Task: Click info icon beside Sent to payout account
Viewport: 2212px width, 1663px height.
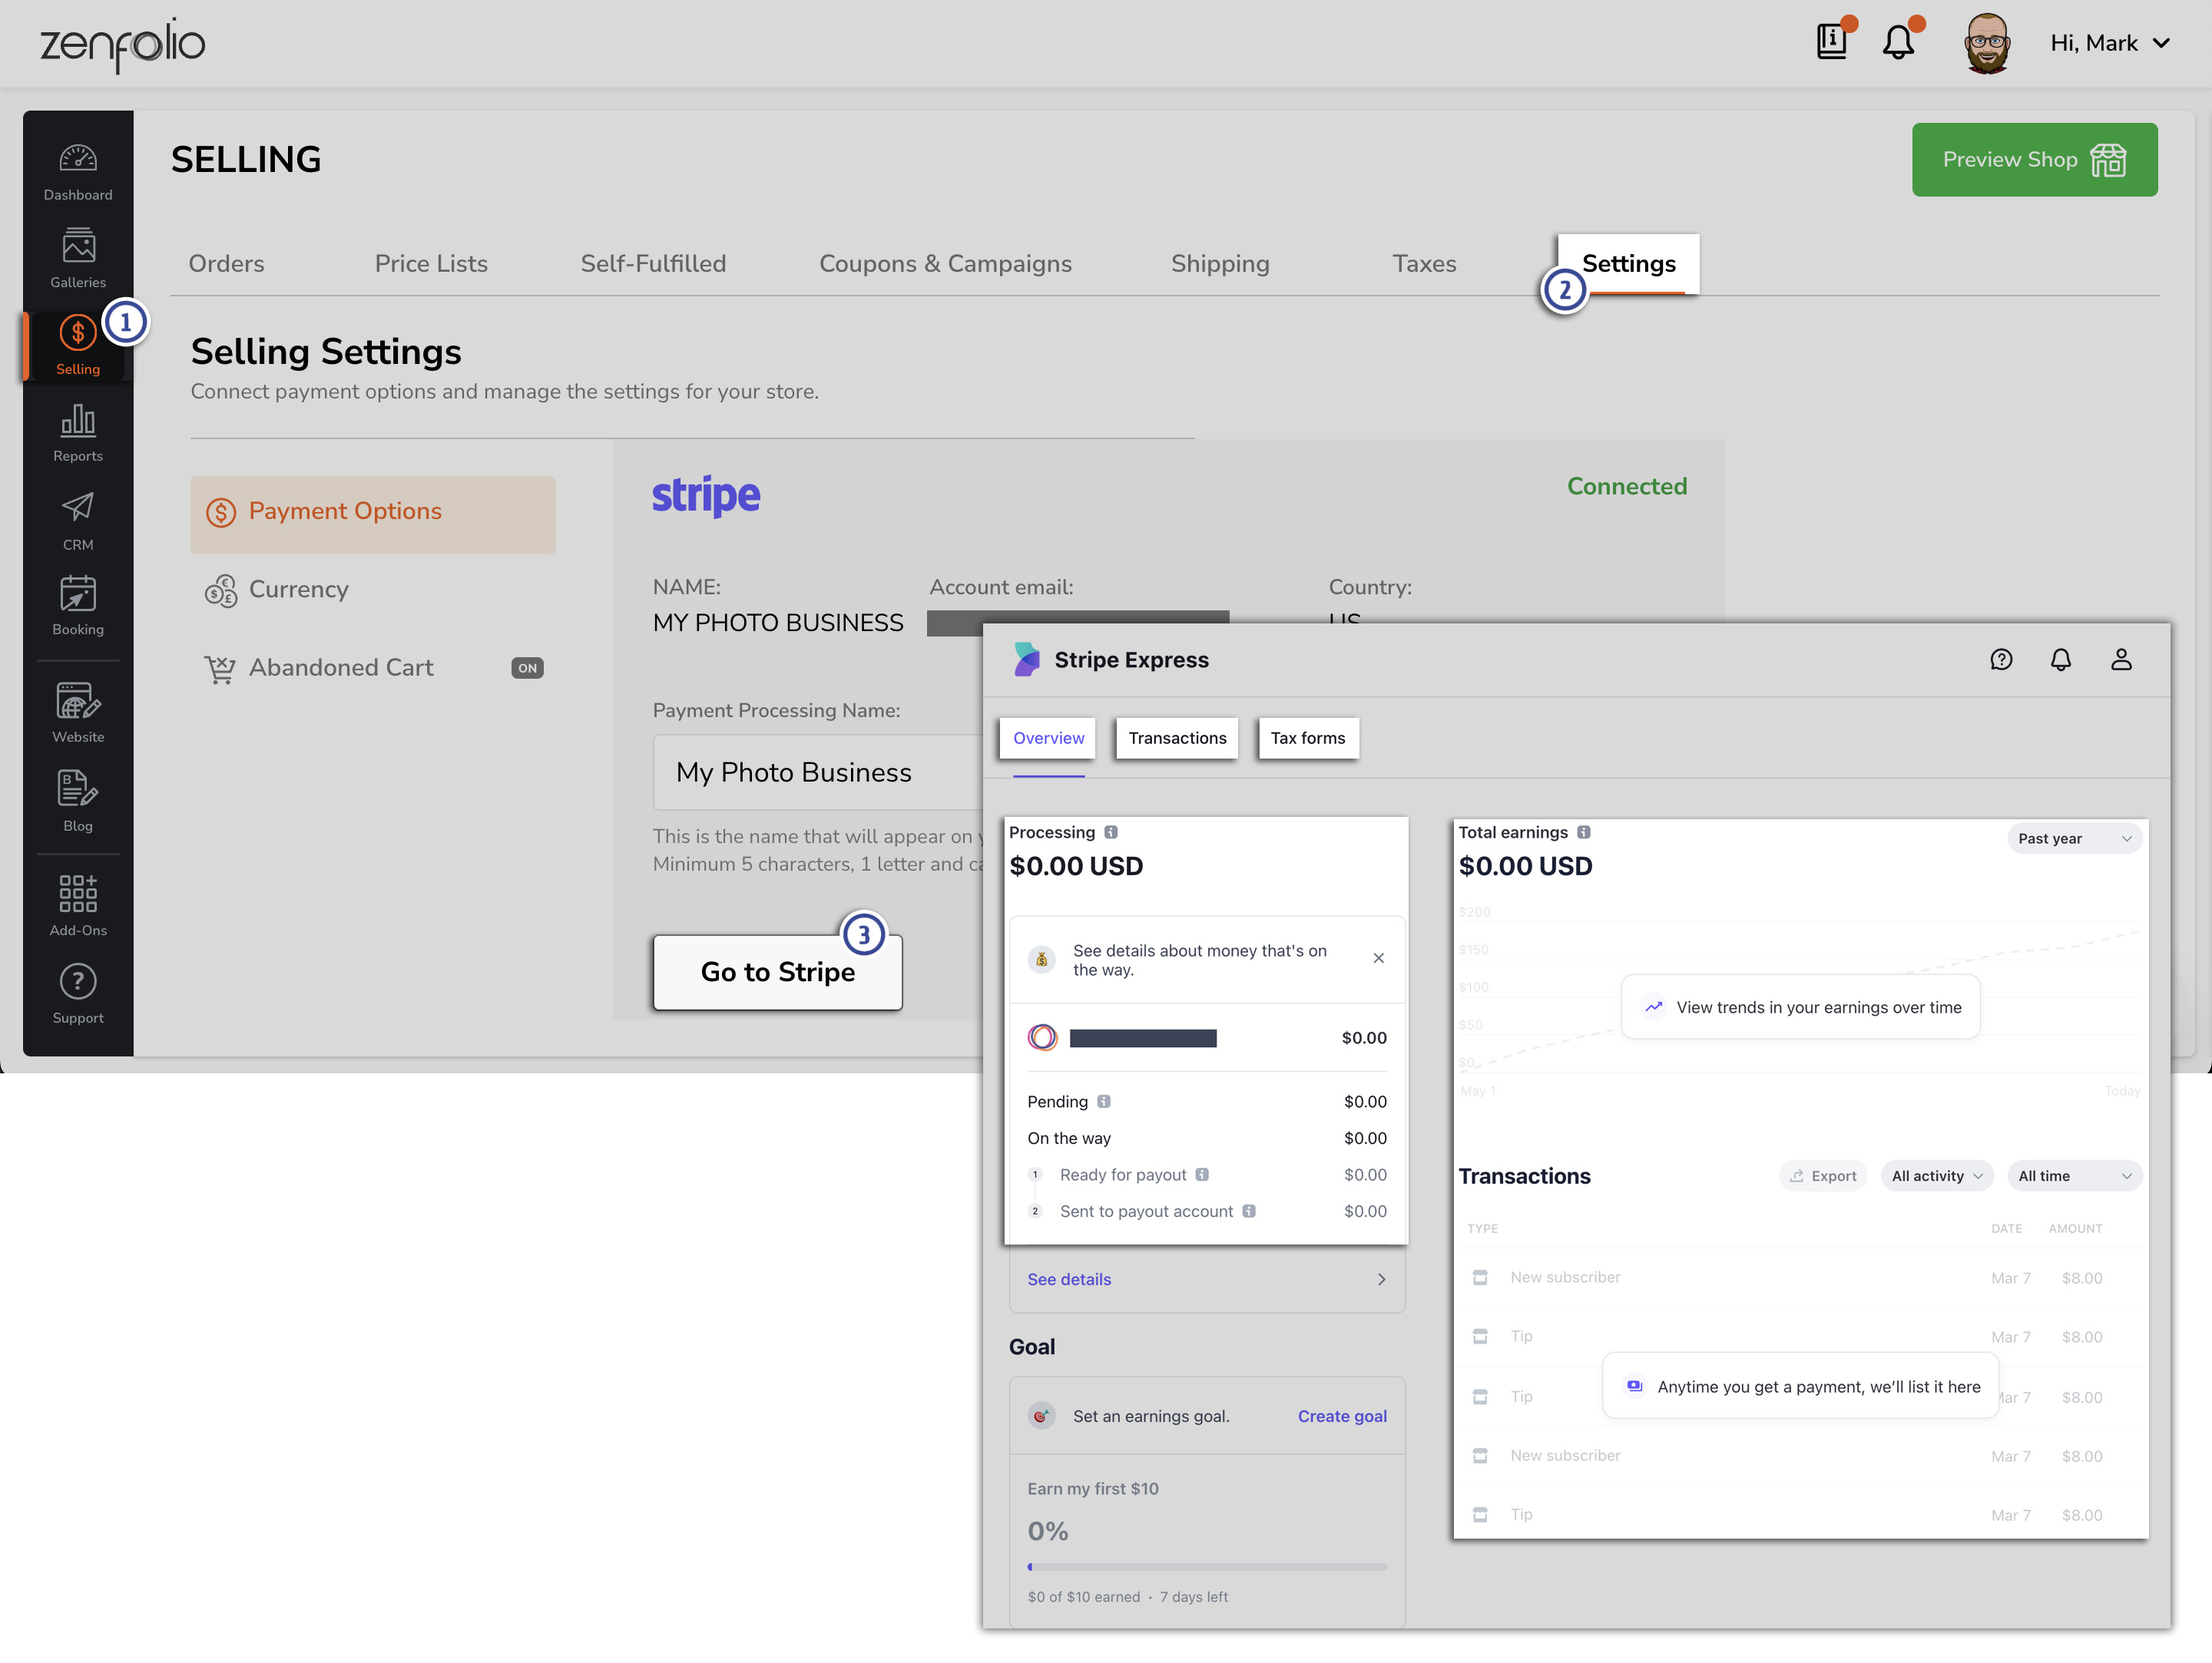Action: [x=1249, y=1212]
